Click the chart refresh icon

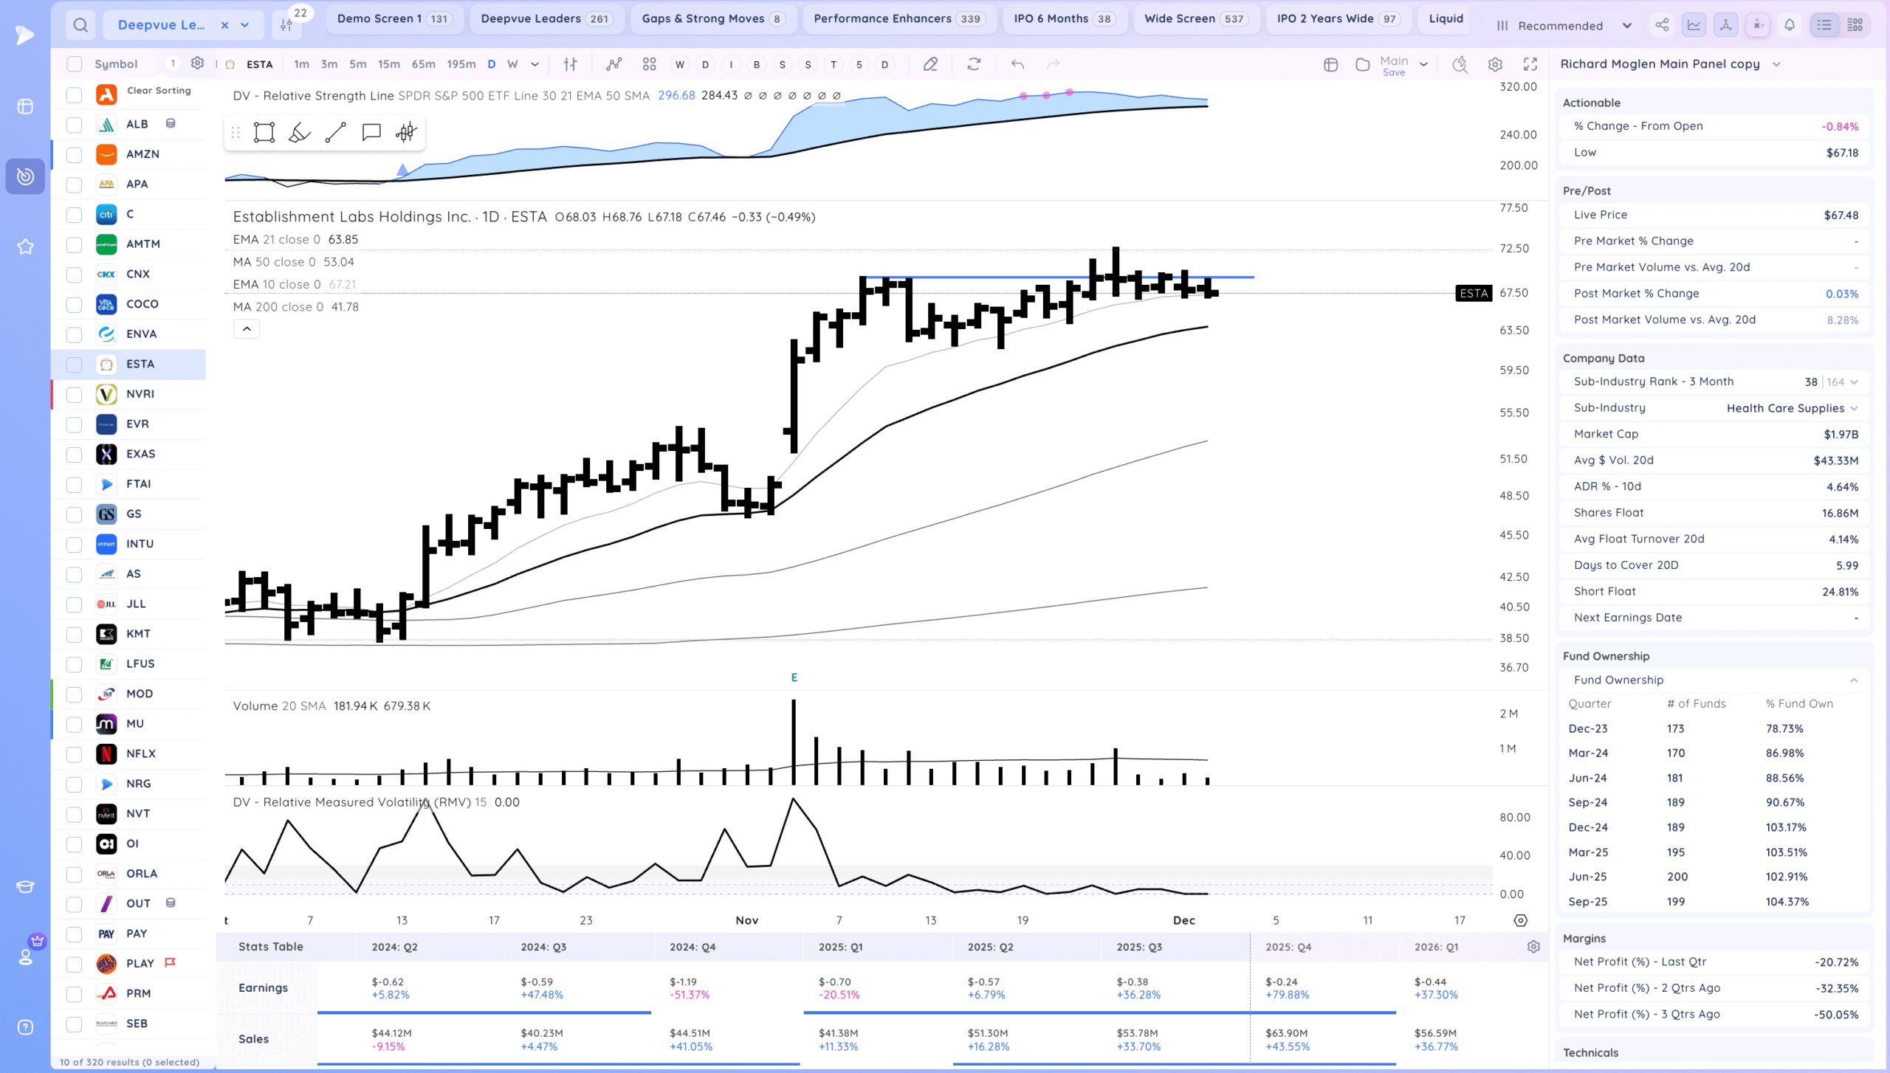coord(974,64)
